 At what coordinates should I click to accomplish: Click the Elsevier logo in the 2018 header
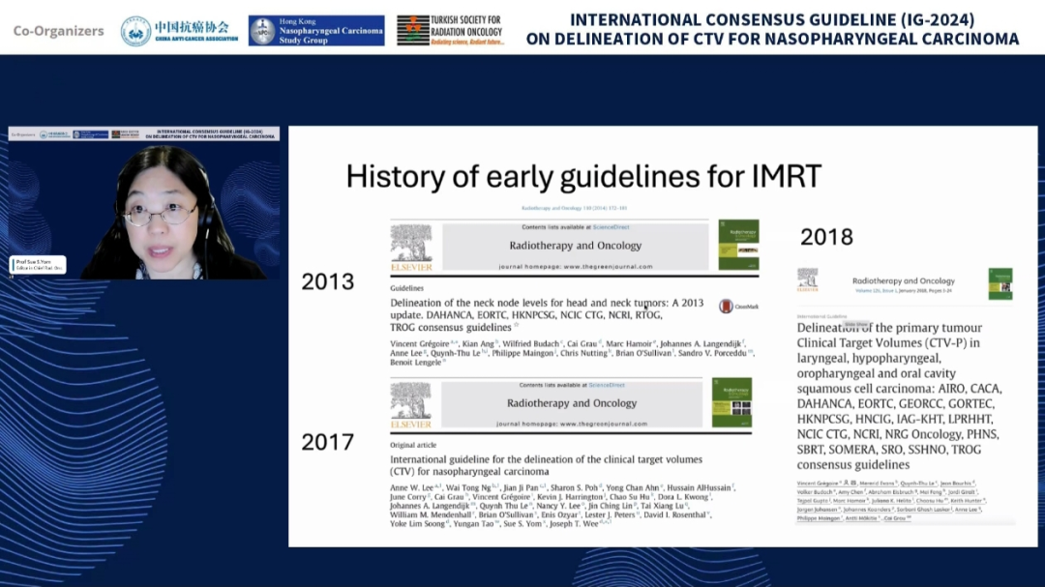tap(807, 279)
